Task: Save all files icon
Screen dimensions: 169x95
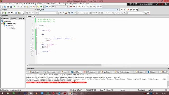Action: tap(11, 7)
